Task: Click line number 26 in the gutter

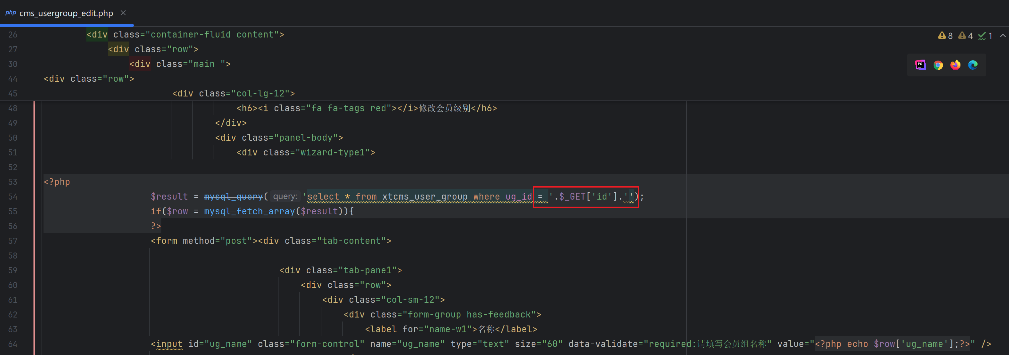Action: pos(13,35)
